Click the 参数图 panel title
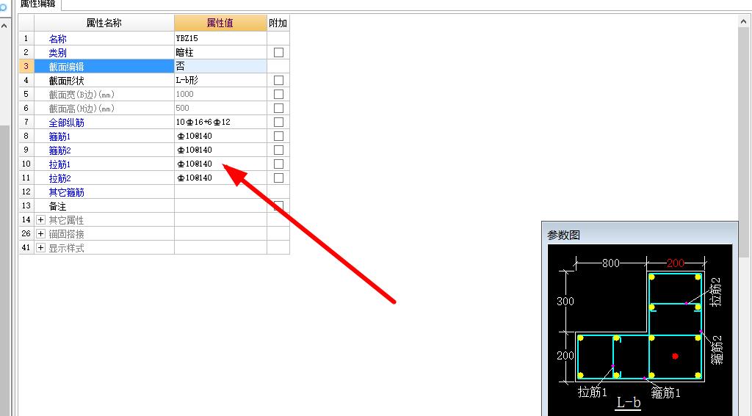The image size is (752, 416). 563,235
